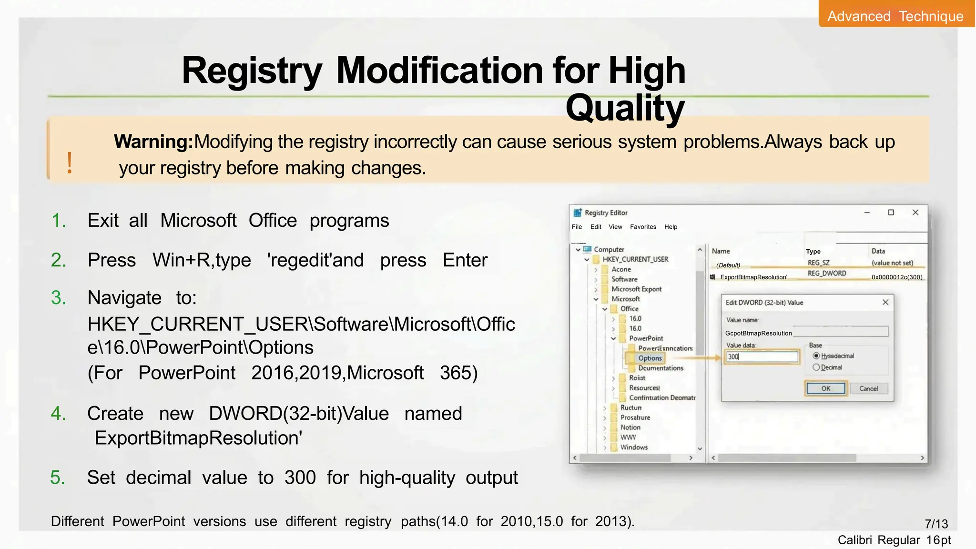Expand the Acone tree node

click(596, 269)
